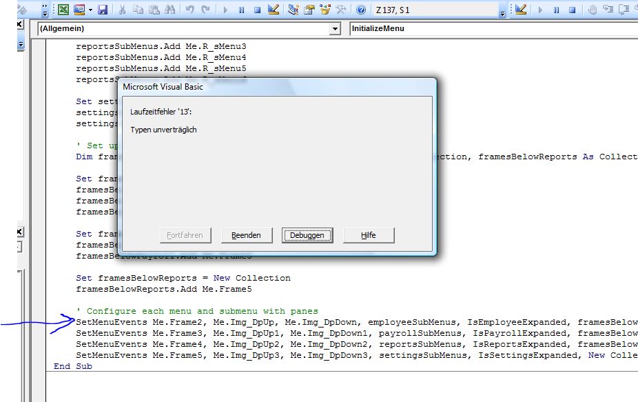The image size is (638, 402).
Task: Click the End Sub line
Action: click(x=73, y=366)
